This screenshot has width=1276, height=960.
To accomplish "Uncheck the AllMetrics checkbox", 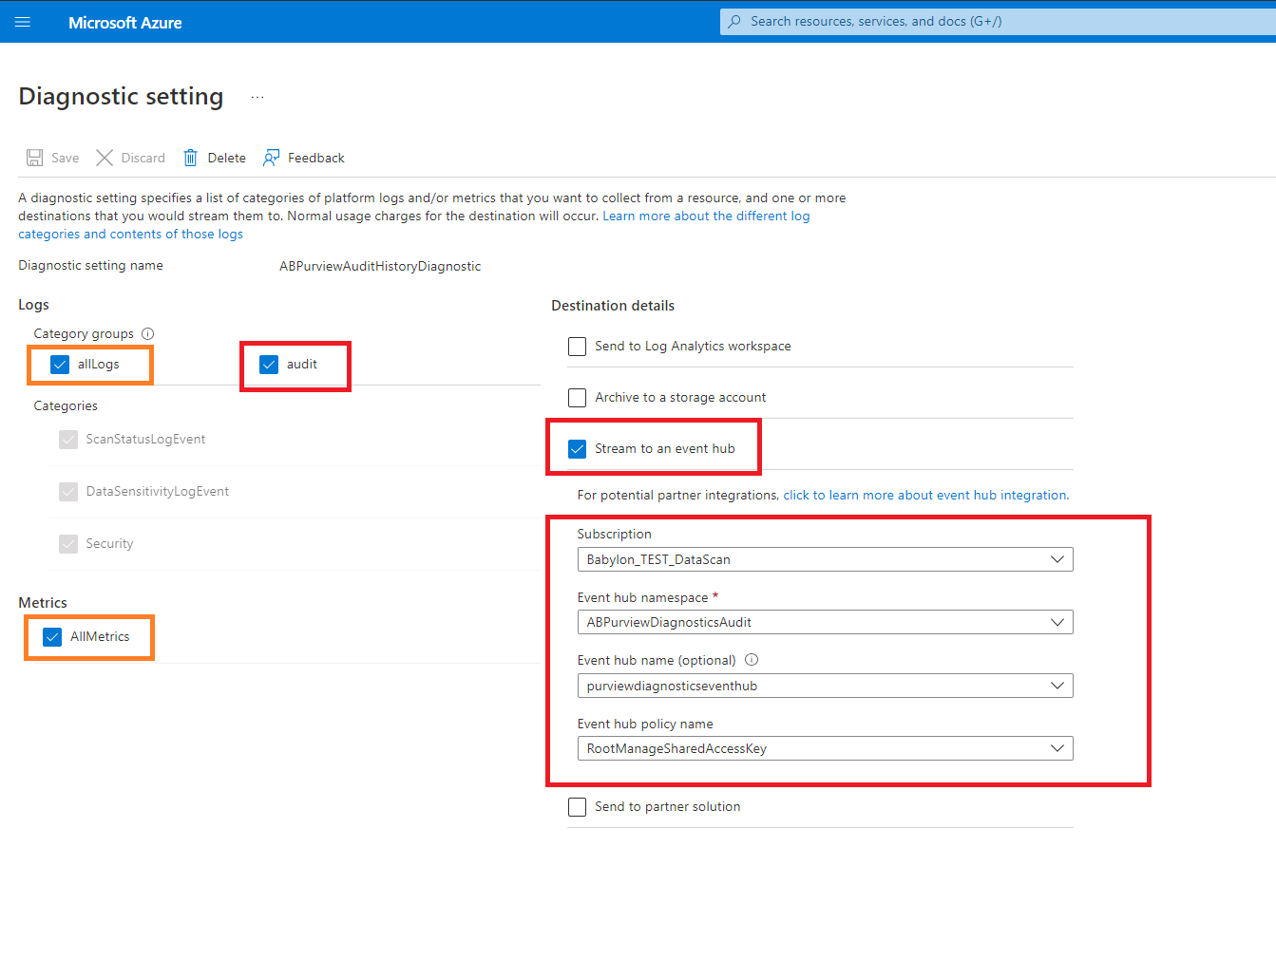I will [x=52, y=637].
